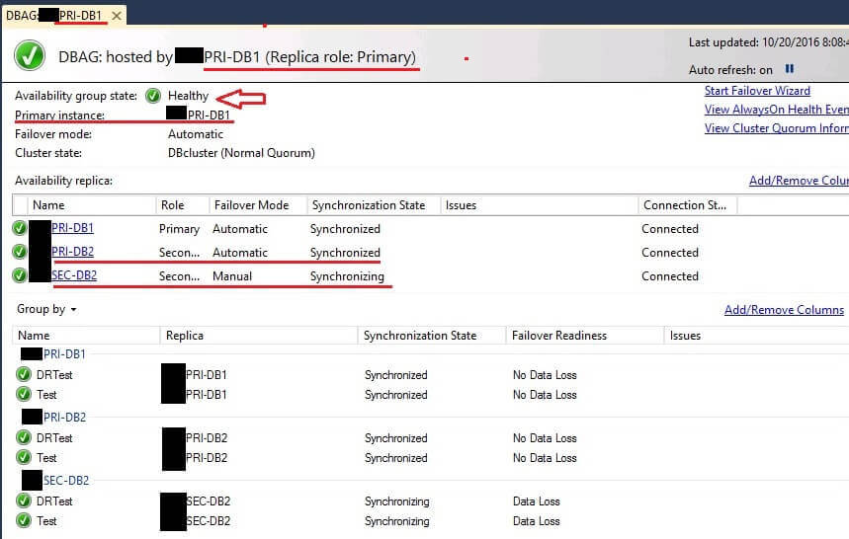Close the DBAG PRI-DB1 tab
Viewport: 849px width, 539px height.
pyautogui.click(x=117, y=16)
